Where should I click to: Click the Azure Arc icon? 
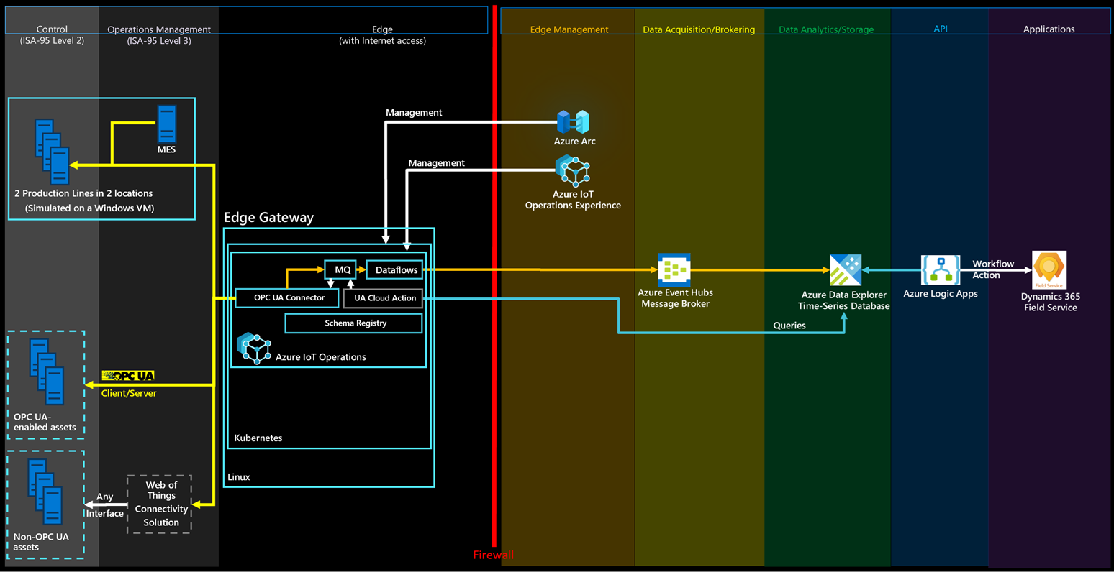coord(573,121)
